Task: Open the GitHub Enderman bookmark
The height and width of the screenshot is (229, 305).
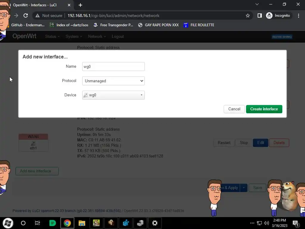Action: click(27, 25)
